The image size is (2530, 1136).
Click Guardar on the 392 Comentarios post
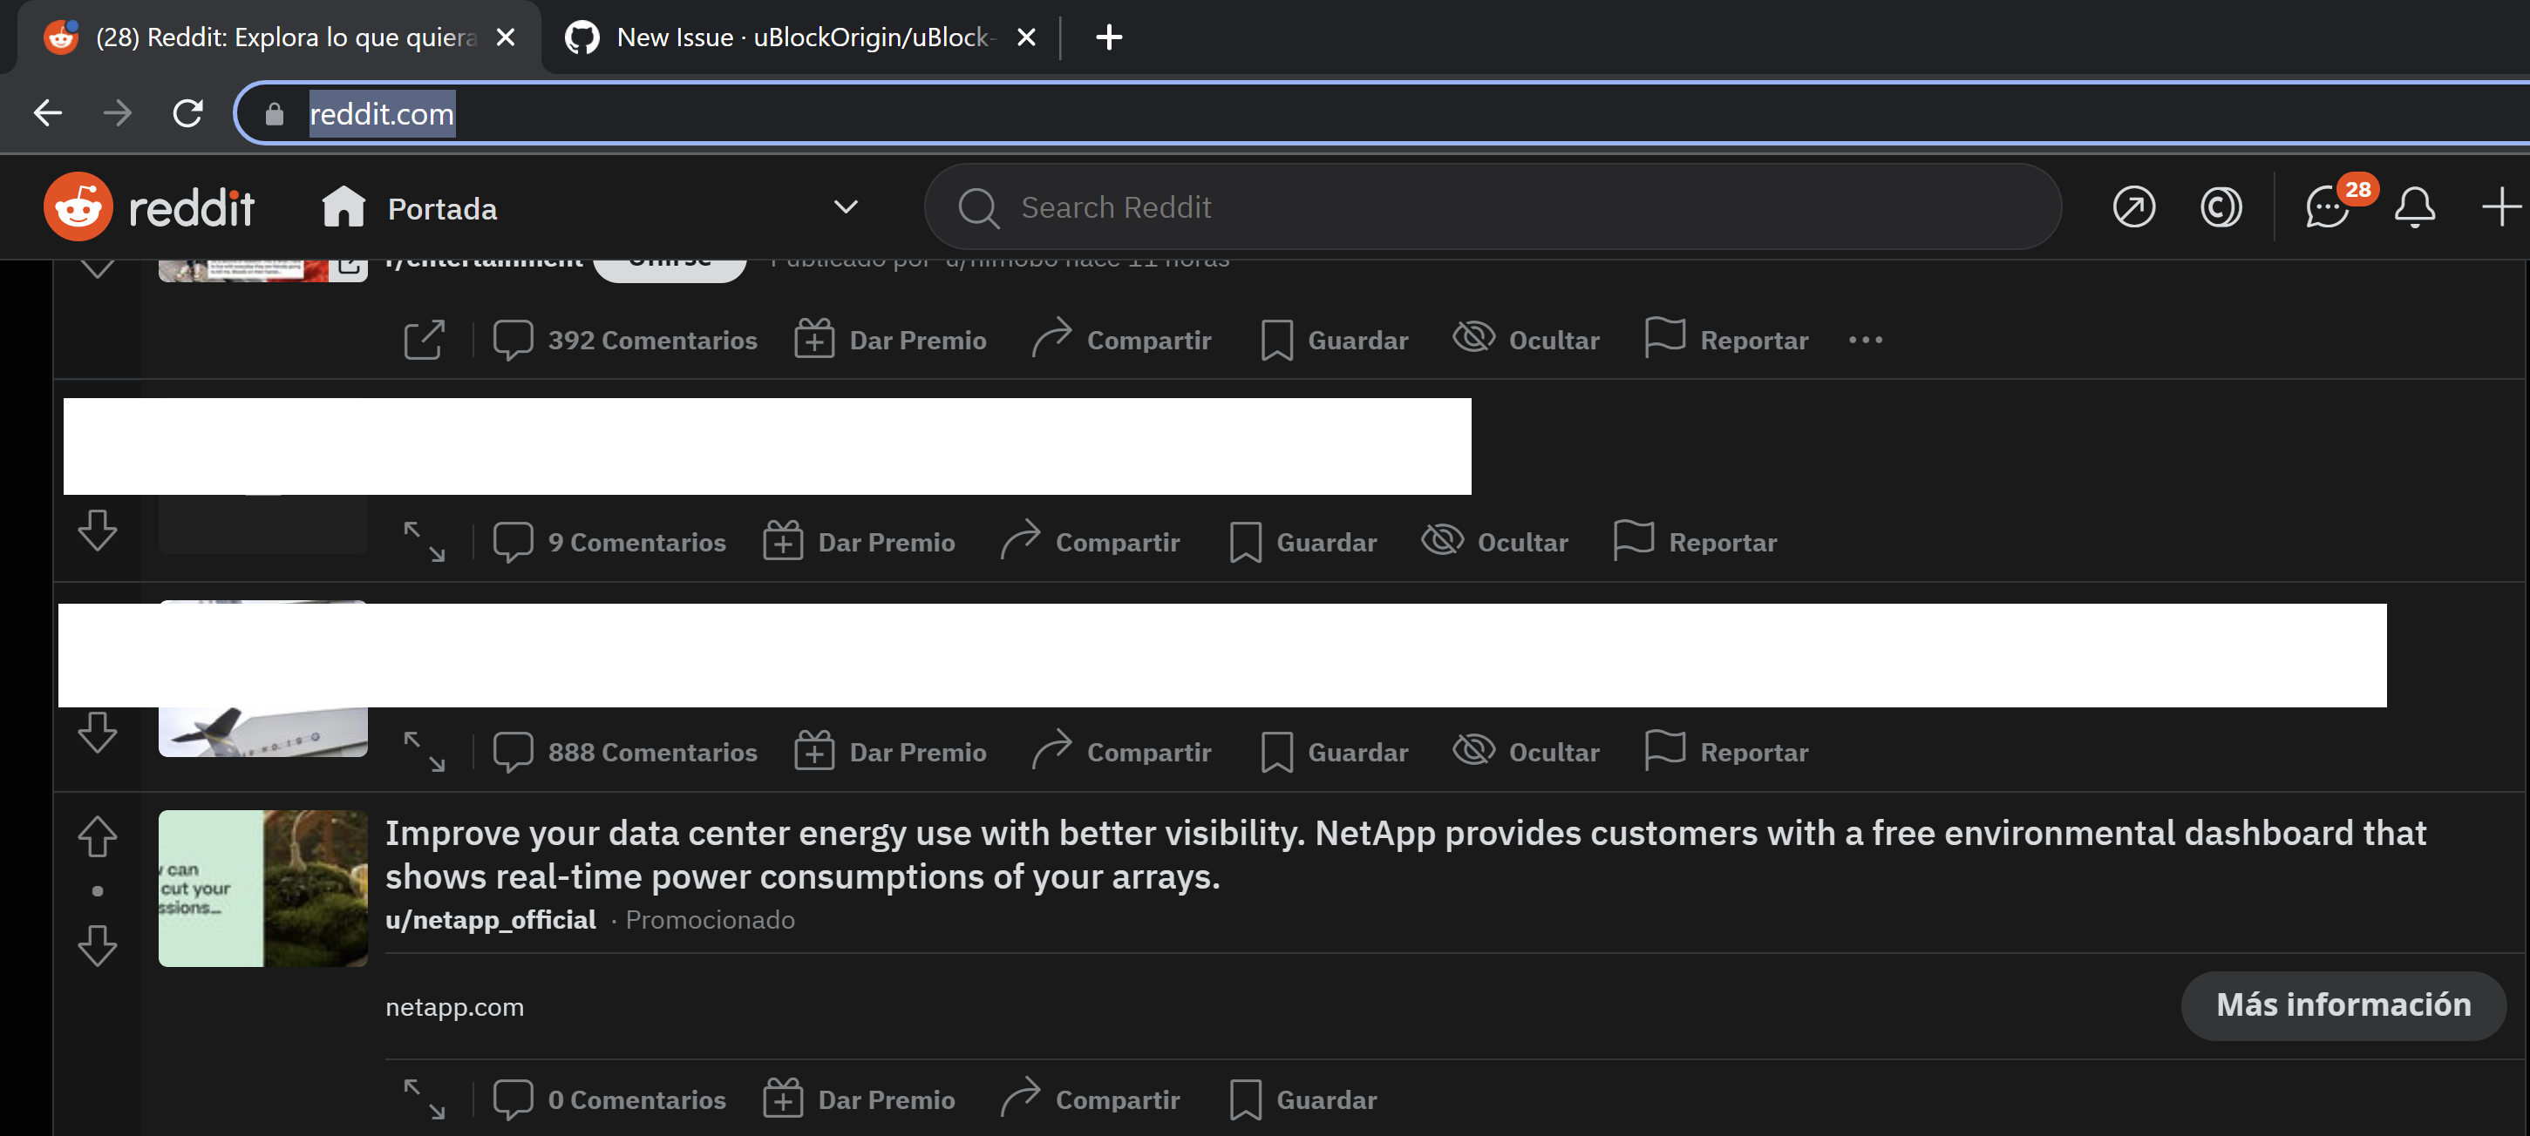coord(1335,340)
